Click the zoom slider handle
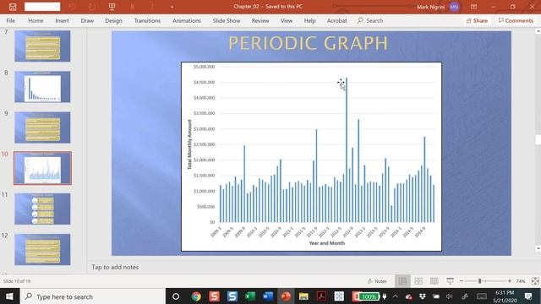Screen dimensions: 541x304 tap(479, 281)
